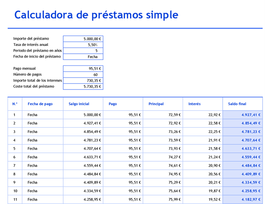265x204 pixels.
Task: Select row 4 principal 73,59 €
Action: click(x=163, y=140)
